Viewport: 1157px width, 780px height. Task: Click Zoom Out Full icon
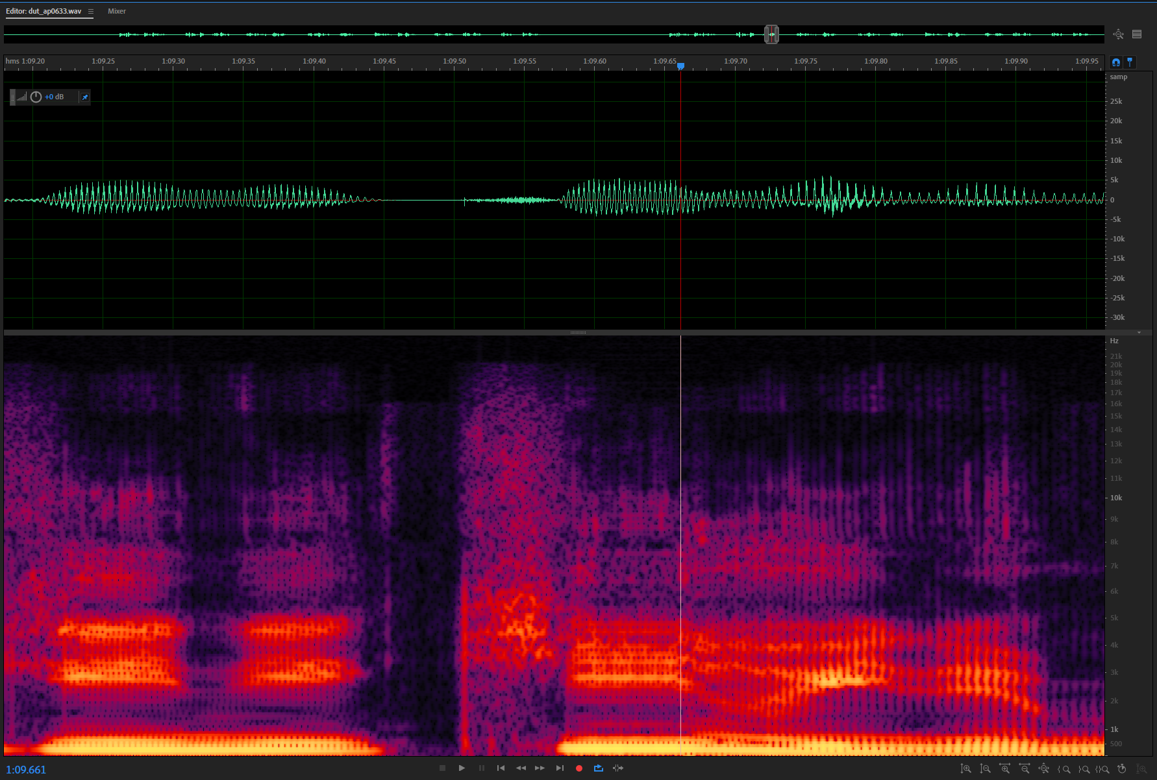1043,769
